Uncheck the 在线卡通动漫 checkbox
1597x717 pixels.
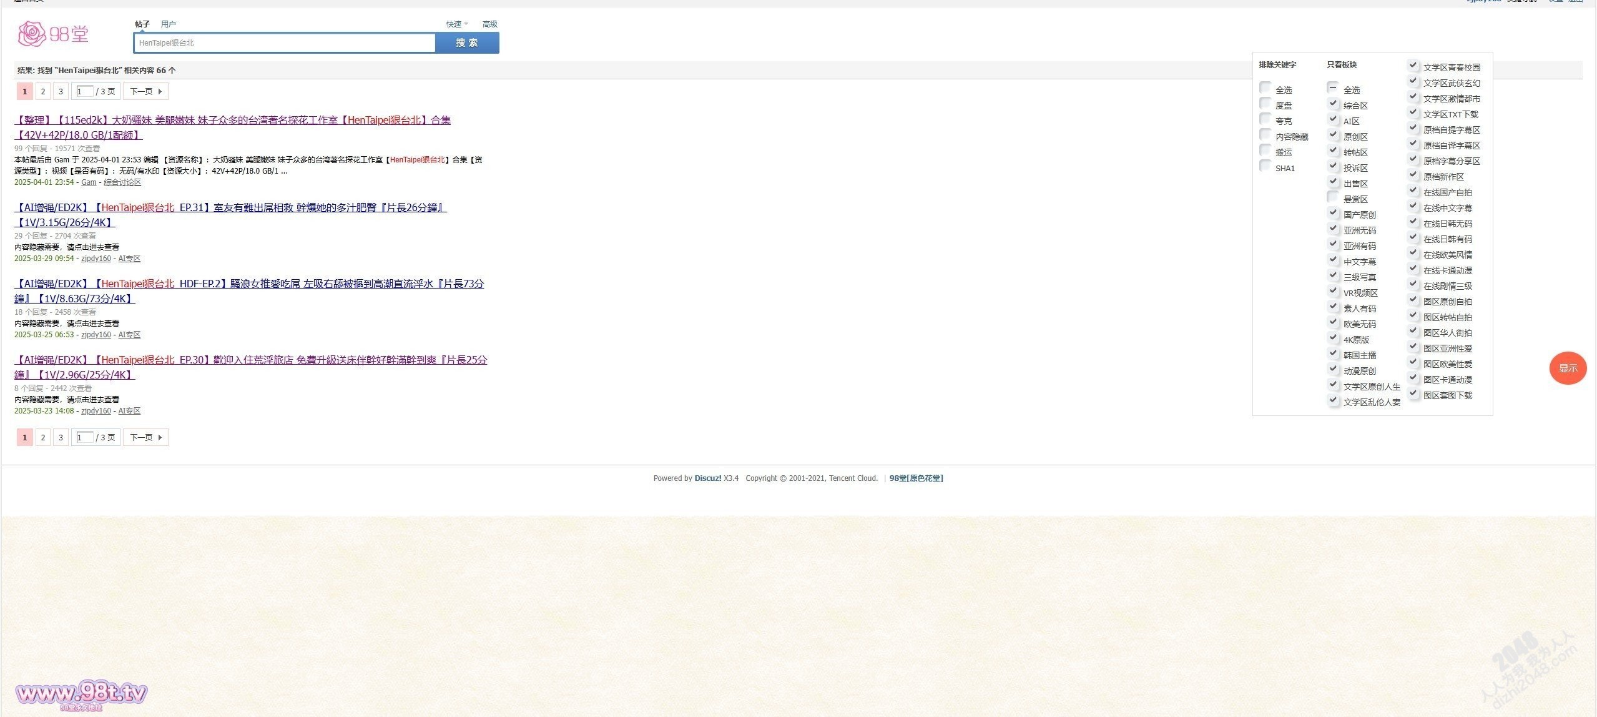point(1413,268)
